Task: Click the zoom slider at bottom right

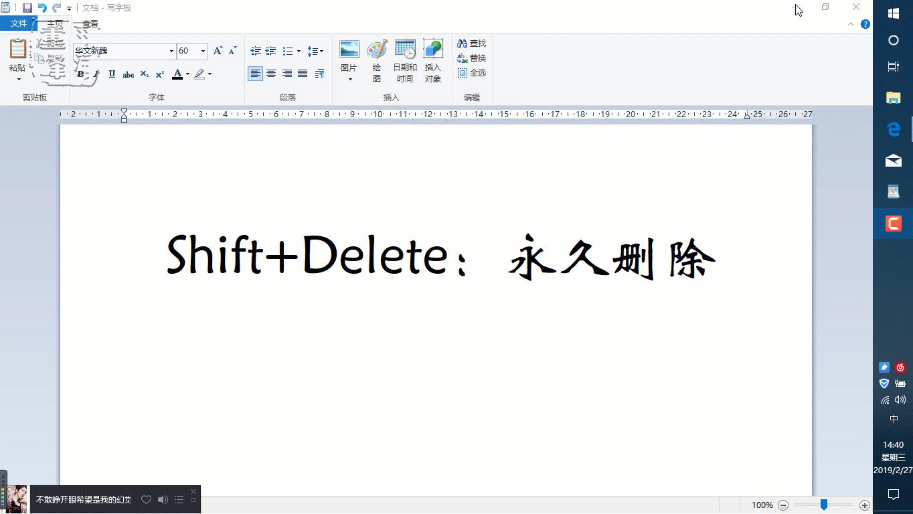Action: (823, 505)
